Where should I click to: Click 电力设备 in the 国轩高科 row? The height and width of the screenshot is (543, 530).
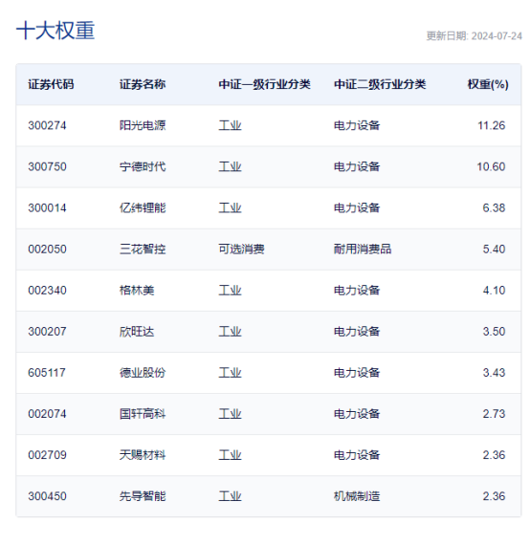(357, 414)
